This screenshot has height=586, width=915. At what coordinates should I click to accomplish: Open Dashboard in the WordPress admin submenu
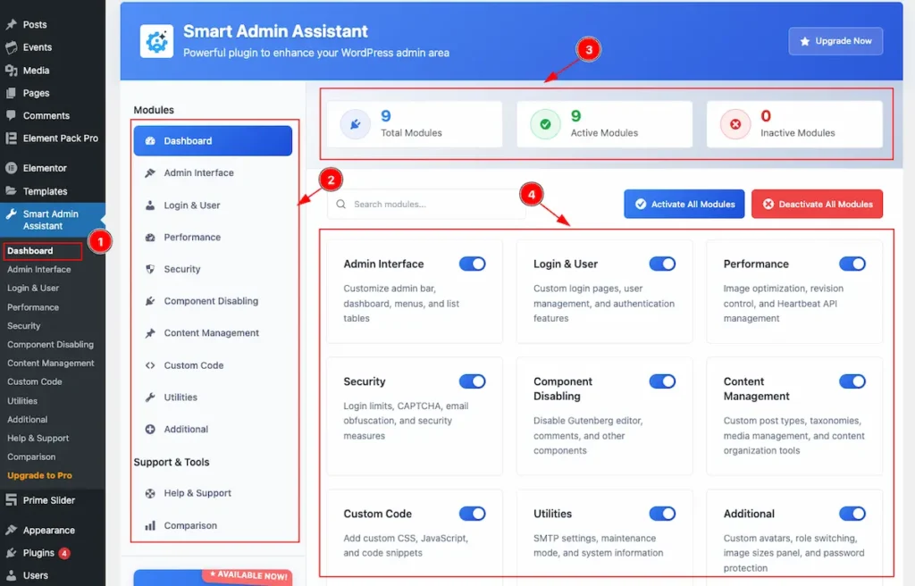[29, 250]
